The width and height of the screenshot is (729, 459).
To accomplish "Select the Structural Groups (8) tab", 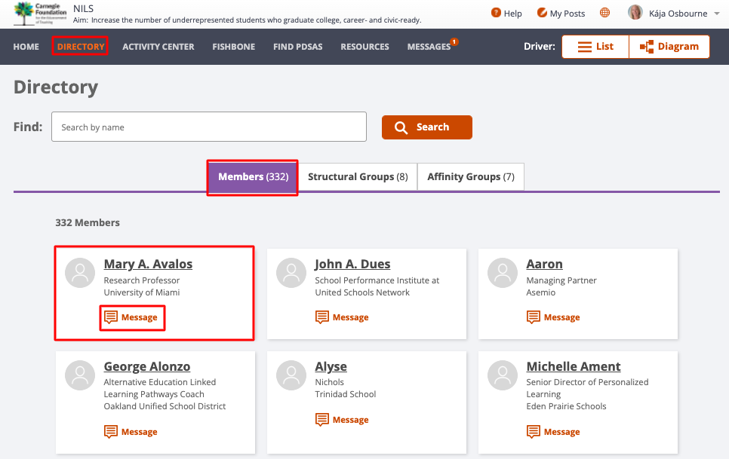I will (358, 176).
